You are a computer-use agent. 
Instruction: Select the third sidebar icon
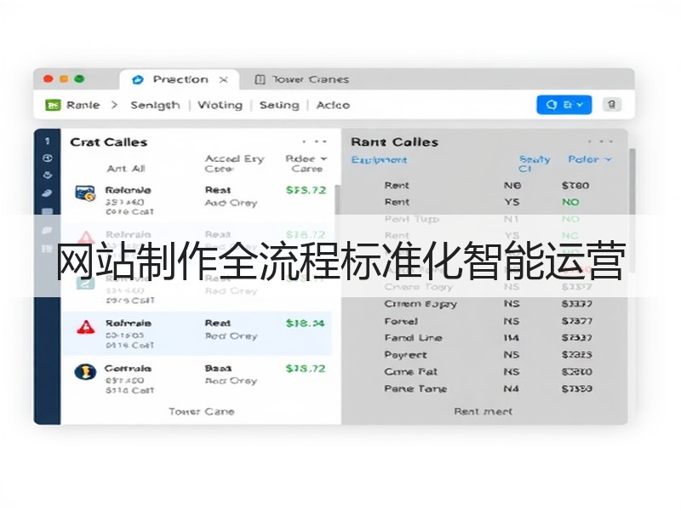[48, 175]
